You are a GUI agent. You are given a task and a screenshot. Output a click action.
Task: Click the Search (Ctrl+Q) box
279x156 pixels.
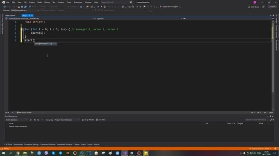tap(116, 2)
